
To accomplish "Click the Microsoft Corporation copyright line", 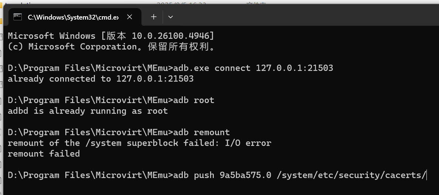I will coord(111,47).
